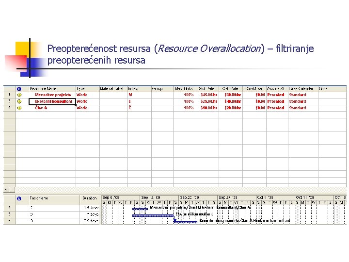This screenshot has width=349, height=262.
Task: Click Standard calendar cell for Član A
Action: [303, 108]
